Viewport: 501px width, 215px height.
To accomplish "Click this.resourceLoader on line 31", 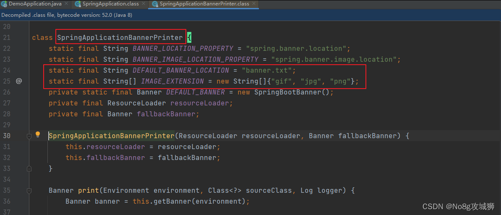I will click(x=105, y=147).
